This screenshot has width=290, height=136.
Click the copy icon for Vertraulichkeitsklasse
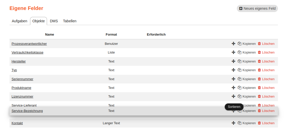pyautogui.click(x=239, y=52)
